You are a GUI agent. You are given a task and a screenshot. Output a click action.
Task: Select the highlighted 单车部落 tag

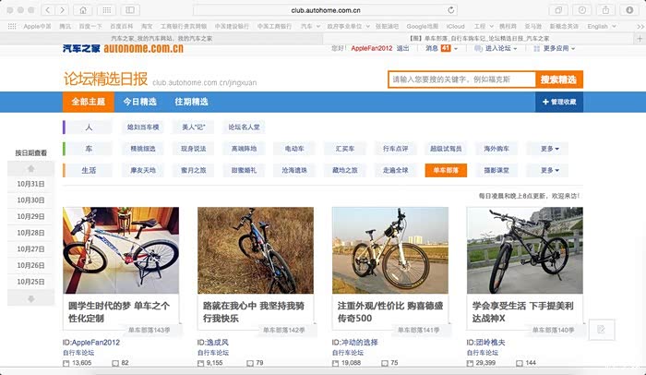click(x=446, y=170)
